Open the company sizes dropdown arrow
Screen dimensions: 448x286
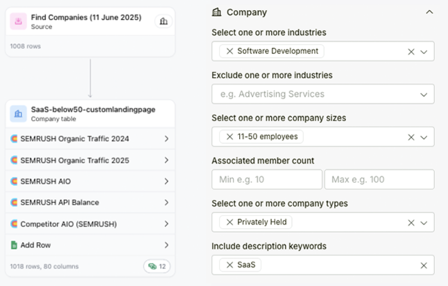point(424,138)
